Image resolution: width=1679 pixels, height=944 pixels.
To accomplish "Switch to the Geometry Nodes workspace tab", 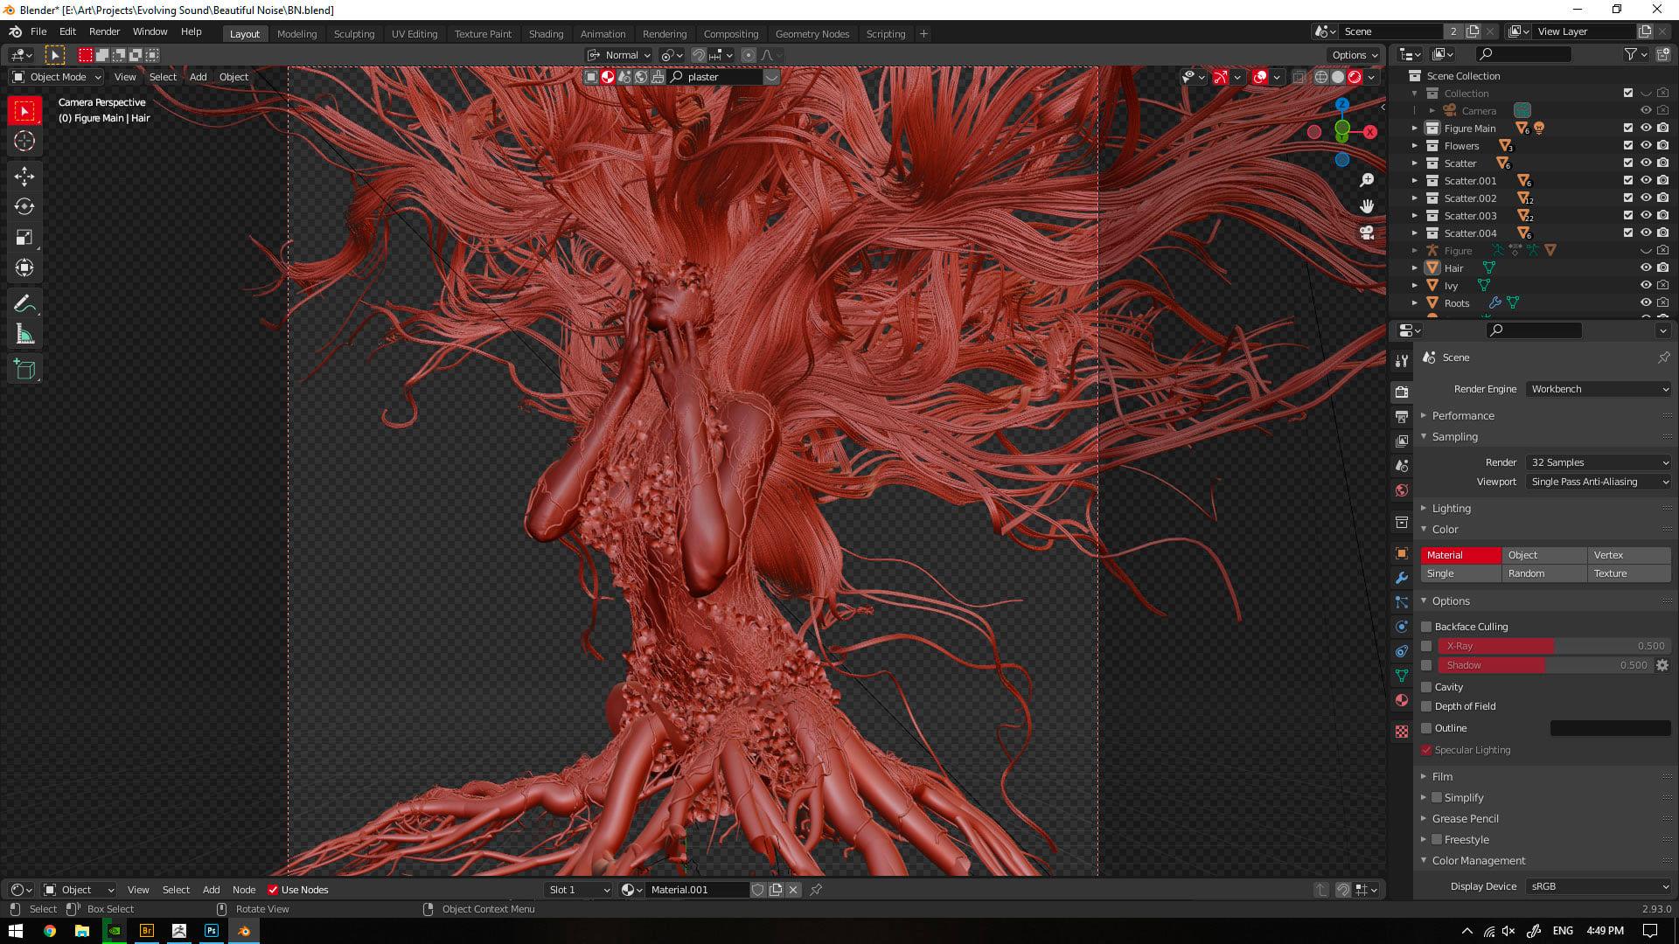I will (812, 34).
